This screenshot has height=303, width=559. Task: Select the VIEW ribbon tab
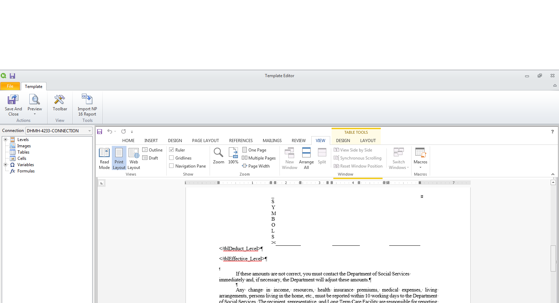tap(320, 141)
